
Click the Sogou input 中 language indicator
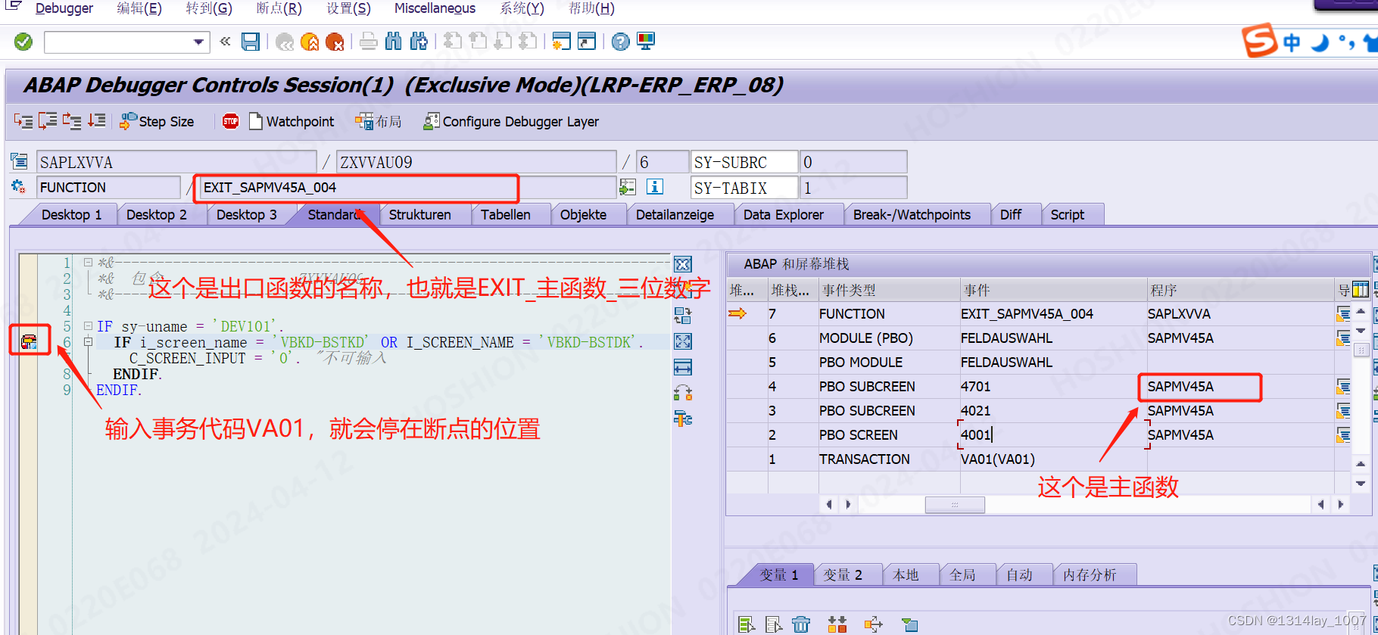tap(1291, 42)
